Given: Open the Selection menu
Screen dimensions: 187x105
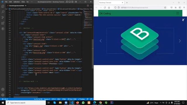Looking at the screenshot, I should (x=17, y=2).
